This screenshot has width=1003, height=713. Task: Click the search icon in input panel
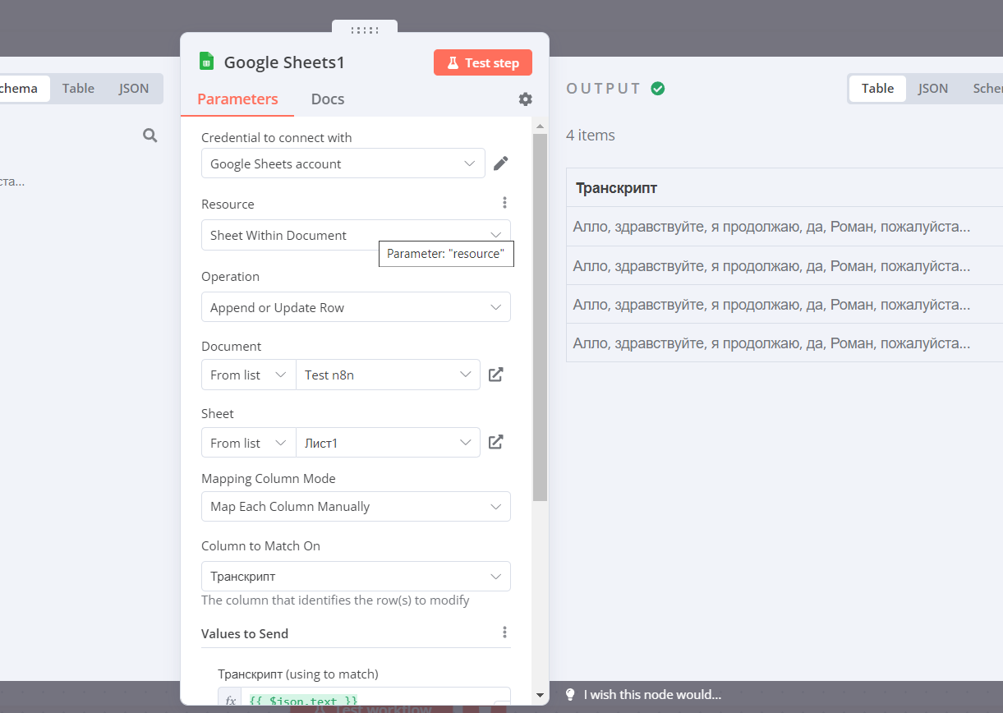[150, 136]
